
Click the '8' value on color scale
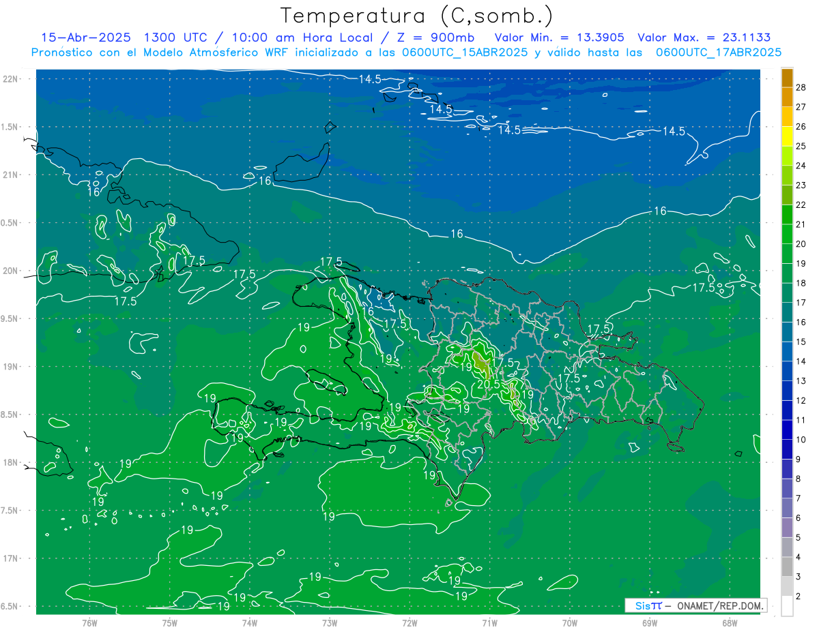(x=799, y=479)
